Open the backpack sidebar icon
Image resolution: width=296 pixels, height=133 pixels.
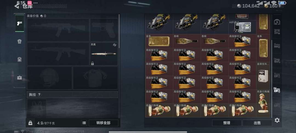point(19,60)
